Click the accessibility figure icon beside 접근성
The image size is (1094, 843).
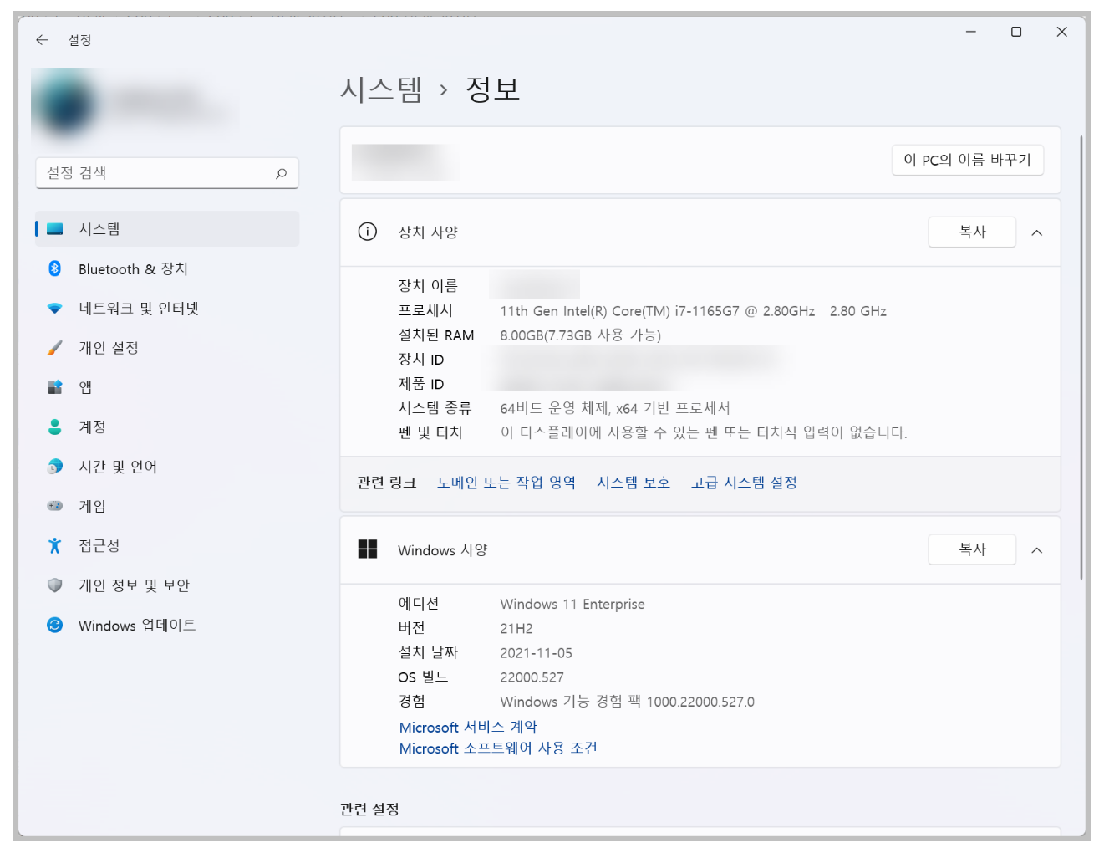[55, 545]
